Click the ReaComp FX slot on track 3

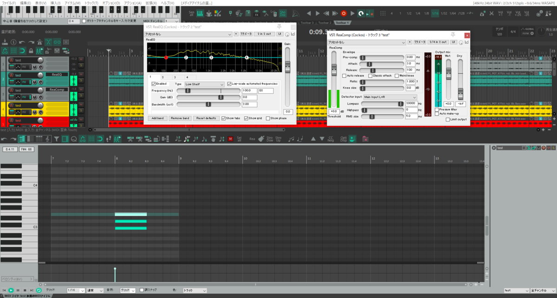click(x=57, y=89)
